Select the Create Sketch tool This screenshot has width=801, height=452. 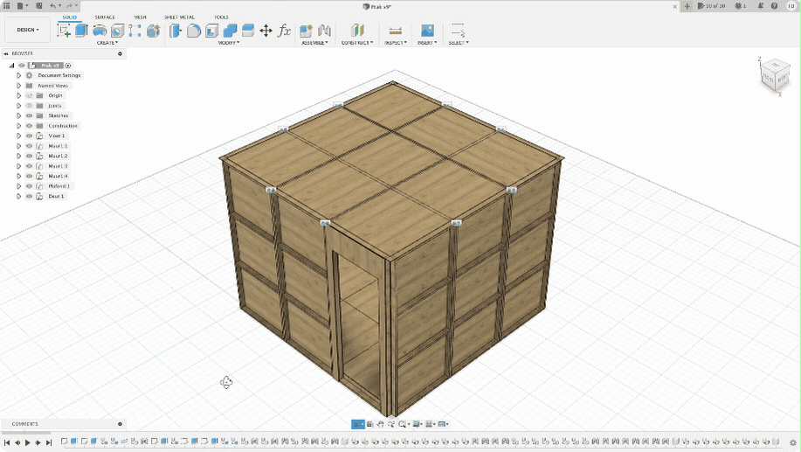(64, 31)
